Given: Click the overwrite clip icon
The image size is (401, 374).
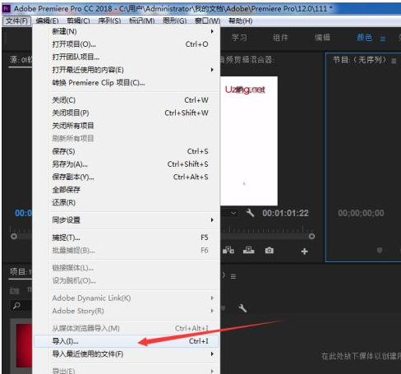Looking at the screenshot, I should (x=249, y=251).
